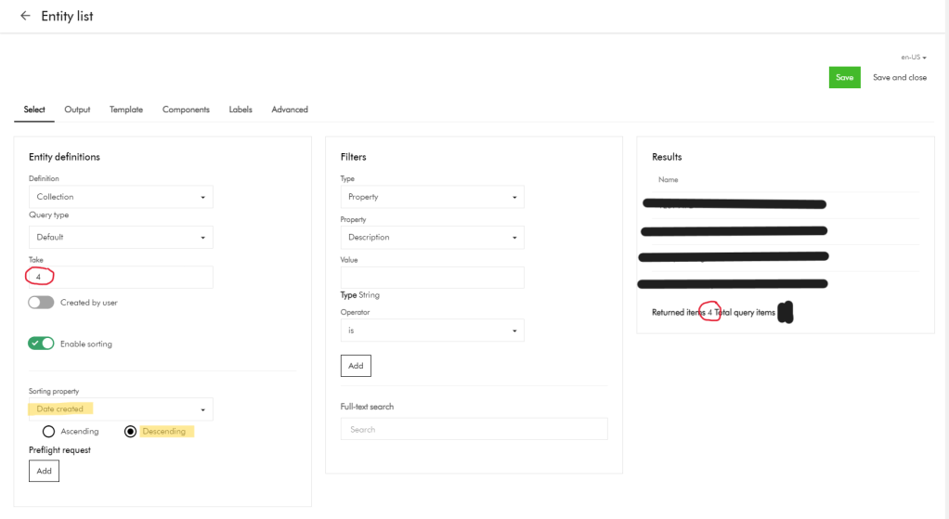949x519 pixels.
Task: Open the filter Operator dropdown
Action: 432,331
